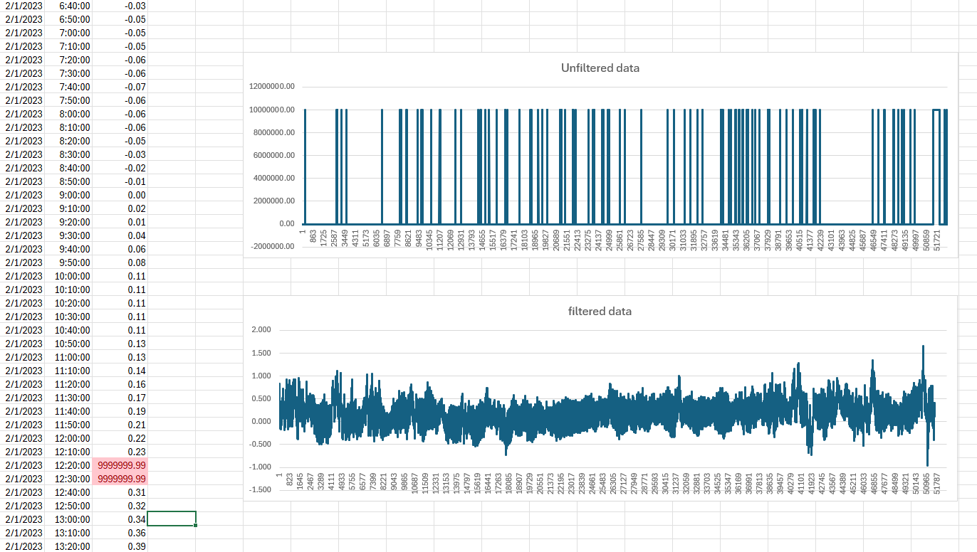This screenshot has height=552, width=977.
Task: Click the "filtered data" chart title
Action: point(600,312)
